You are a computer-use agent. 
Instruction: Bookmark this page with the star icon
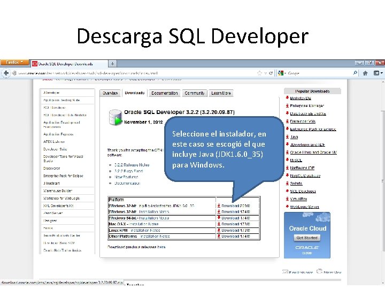coord(259,73)
